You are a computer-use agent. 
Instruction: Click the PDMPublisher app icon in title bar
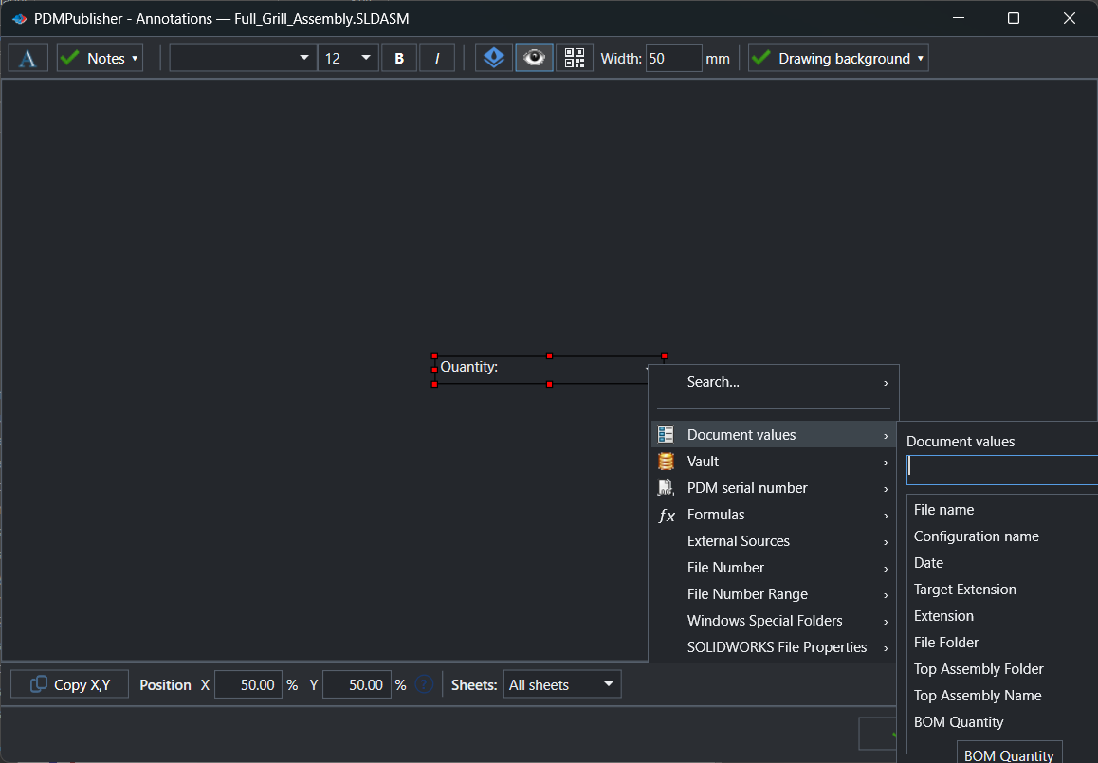20,19
